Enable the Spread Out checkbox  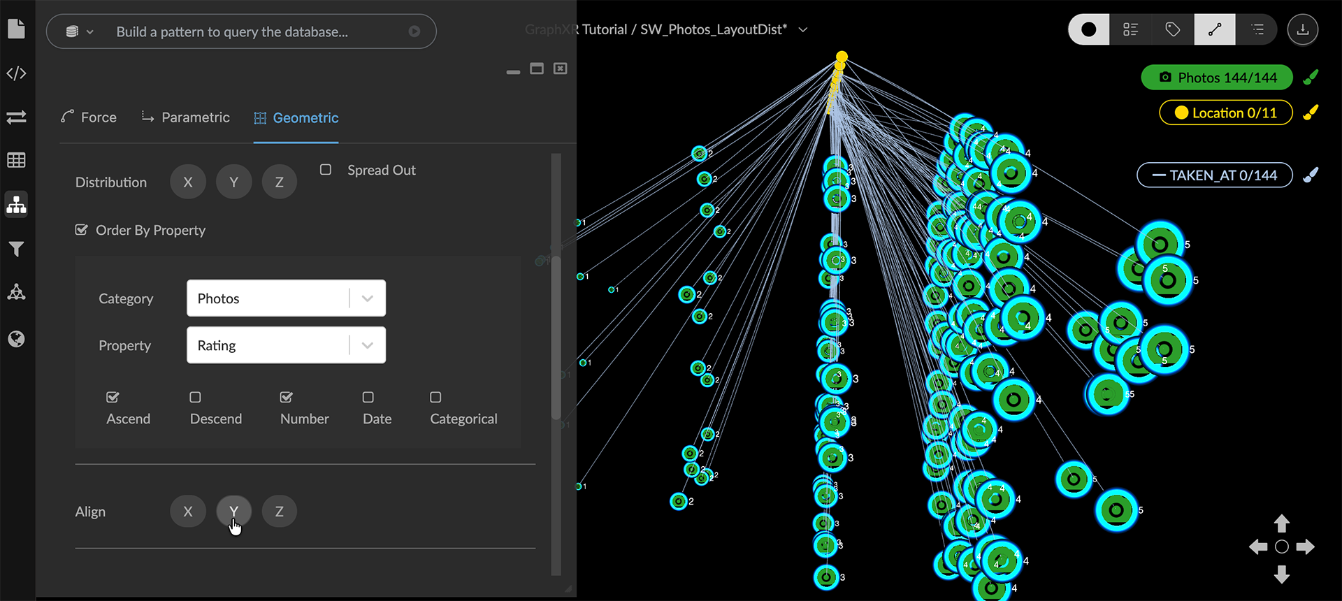(x=326, y=170)
